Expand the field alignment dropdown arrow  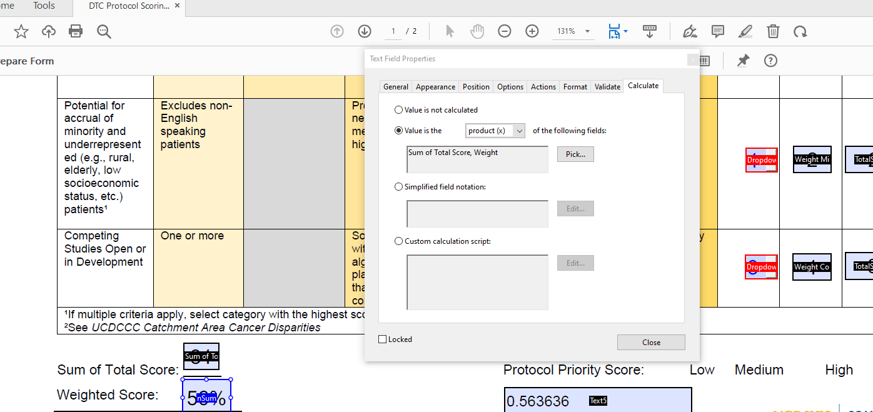tap(625, 31)
